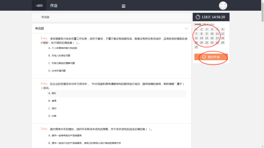Click the 单选题 tab at top
Image resolution: width=264 pixels, height=148 pixels.
45,17
